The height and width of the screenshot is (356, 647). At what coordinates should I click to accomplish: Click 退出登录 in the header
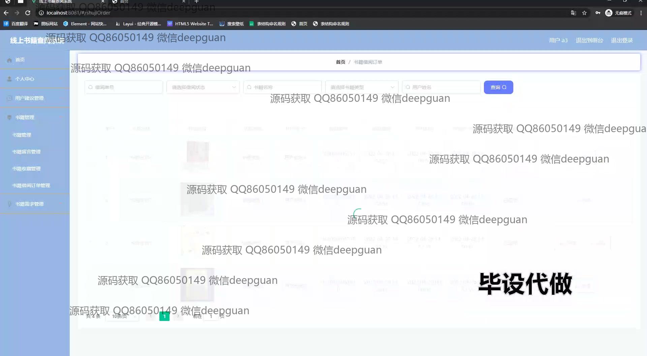[x=622, y=40]
